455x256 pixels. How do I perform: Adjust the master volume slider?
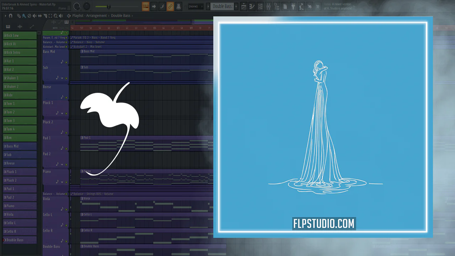(108, 6)
